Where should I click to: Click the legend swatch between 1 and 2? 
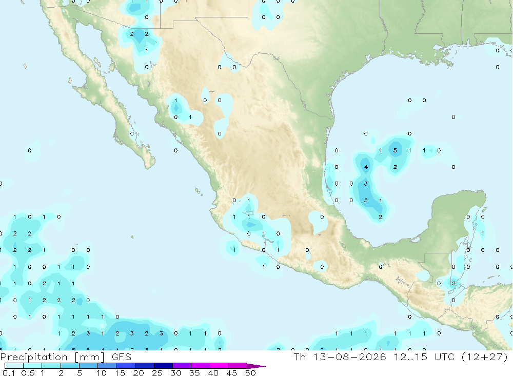tap(51, 366)
